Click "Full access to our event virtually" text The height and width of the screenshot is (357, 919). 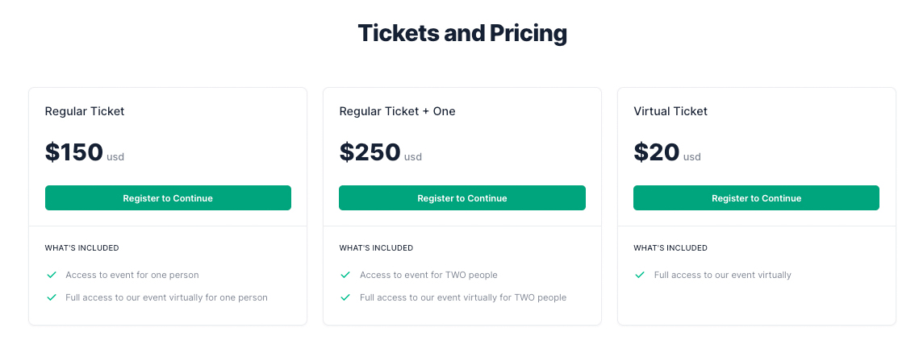[x=723, y=275]
